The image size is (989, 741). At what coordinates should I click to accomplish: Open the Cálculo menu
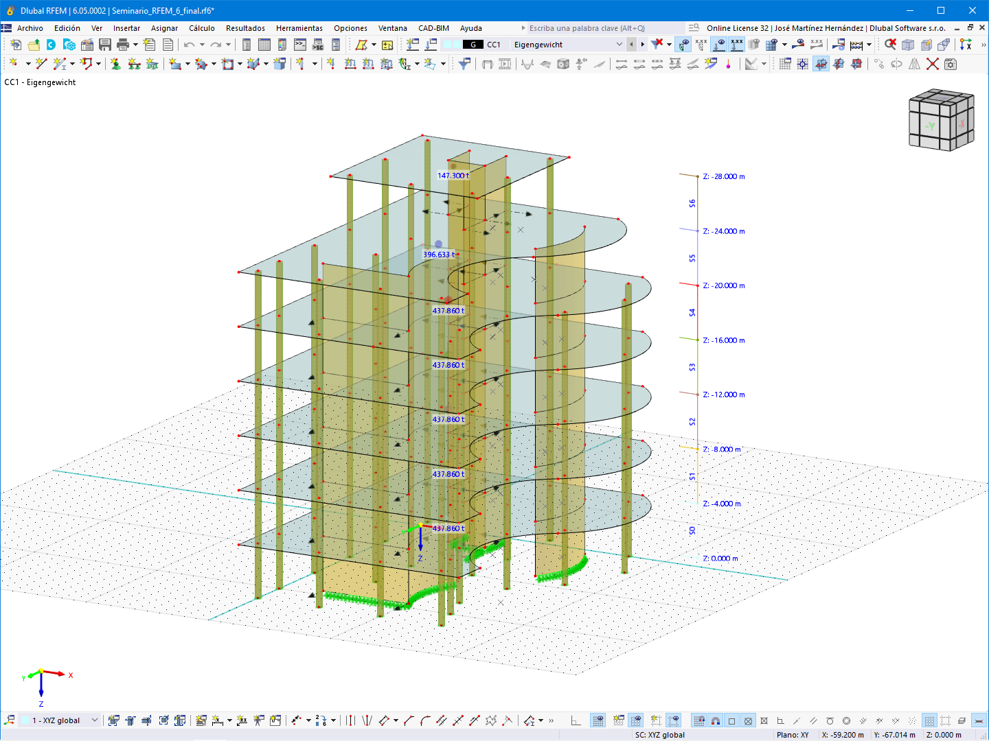pos(202,28)
